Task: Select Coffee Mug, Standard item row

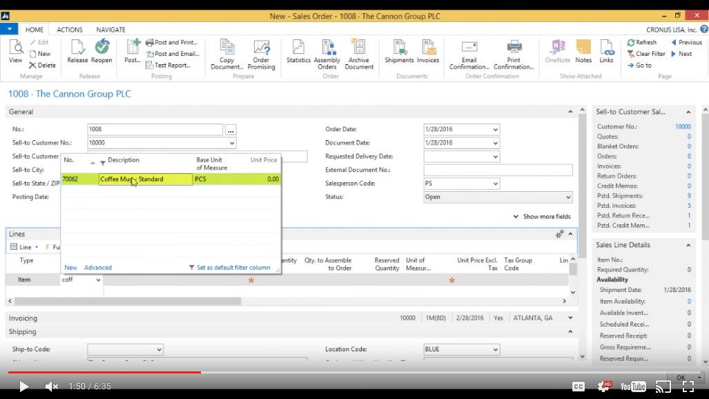Action: 171,179
